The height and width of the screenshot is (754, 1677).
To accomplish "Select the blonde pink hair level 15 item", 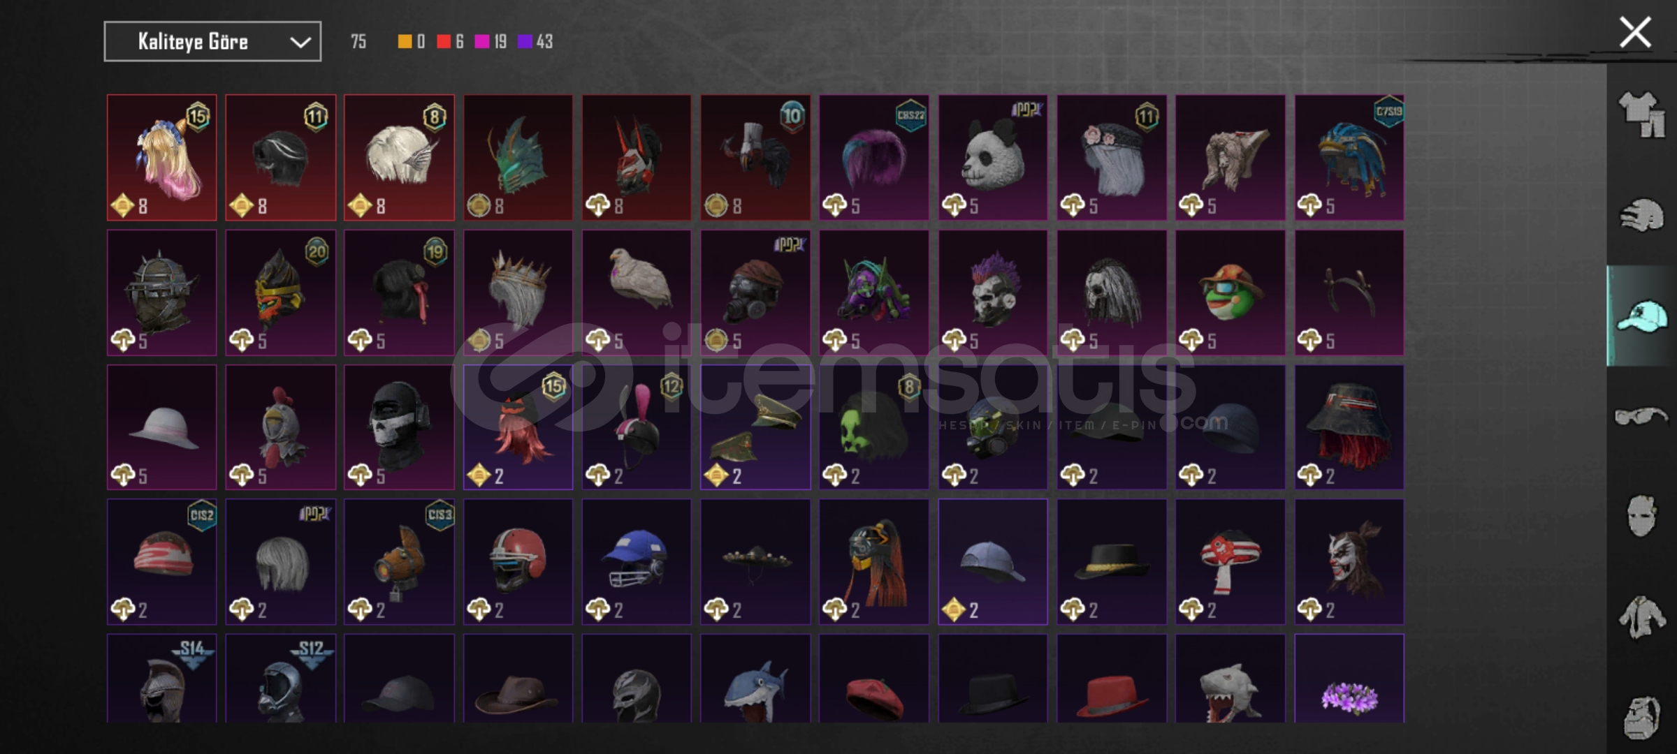I will click(x=162, y=158).
